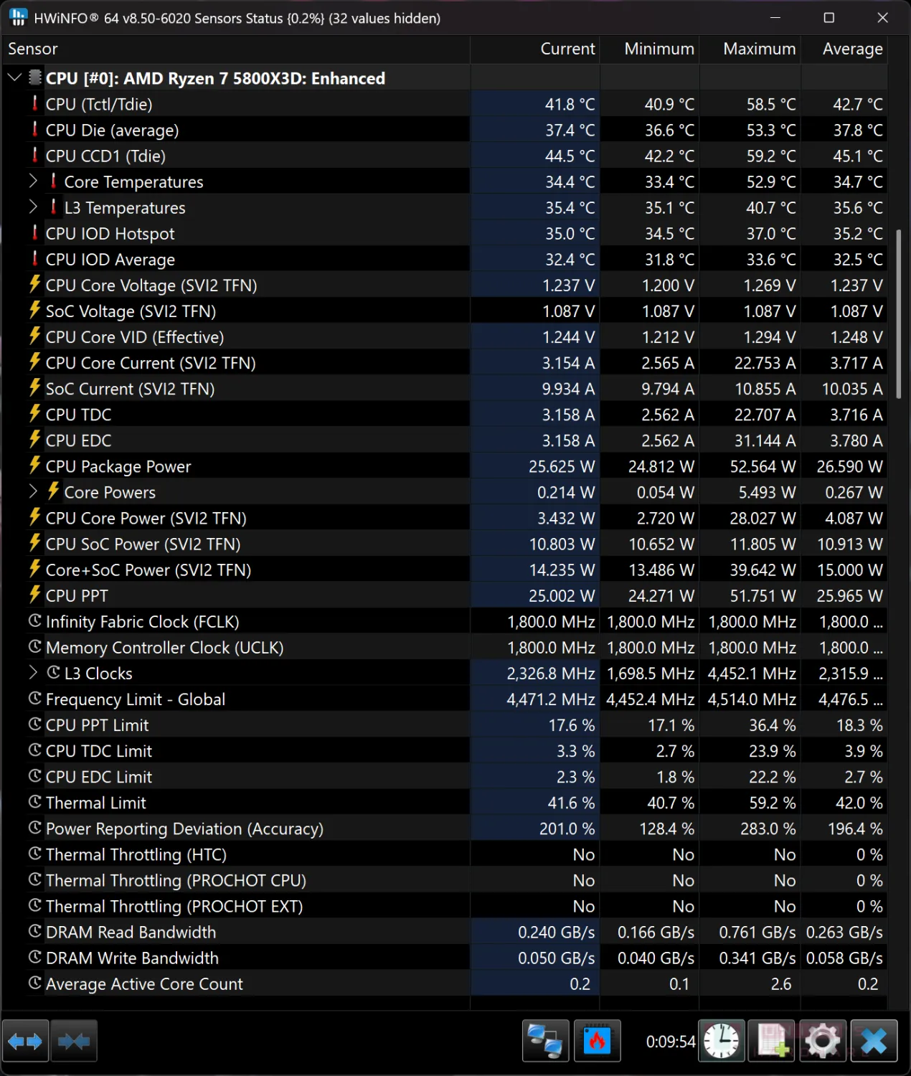
Task: Click the Sensor column header
Action: [x=236, y=49]
